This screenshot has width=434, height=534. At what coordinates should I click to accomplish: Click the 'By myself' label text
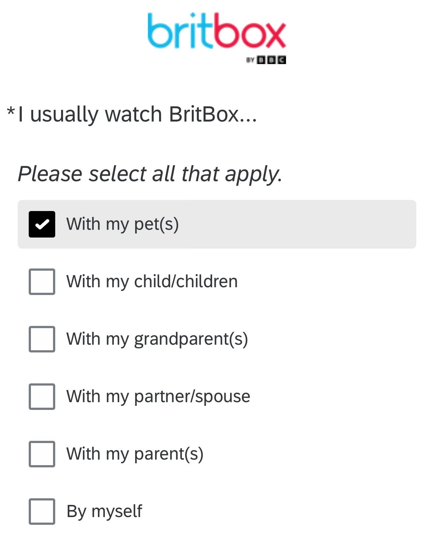(104, 512)
